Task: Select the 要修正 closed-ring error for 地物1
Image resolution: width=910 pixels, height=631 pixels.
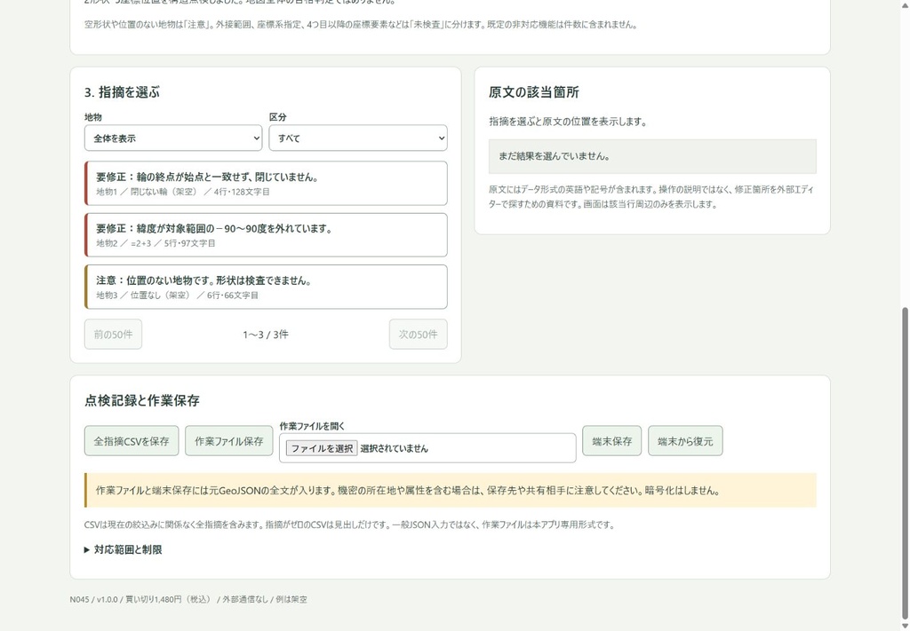Action: [x=266, y=184]
